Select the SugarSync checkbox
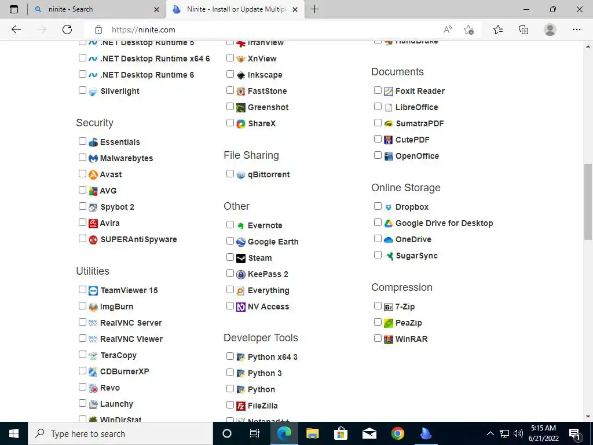 378,255
